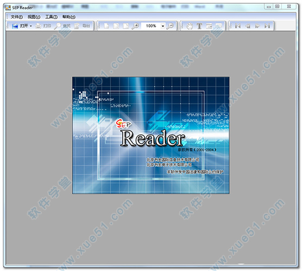Click the third page-layout icon
The height and width of the screenshot is (271, 302).
point(125,26)
